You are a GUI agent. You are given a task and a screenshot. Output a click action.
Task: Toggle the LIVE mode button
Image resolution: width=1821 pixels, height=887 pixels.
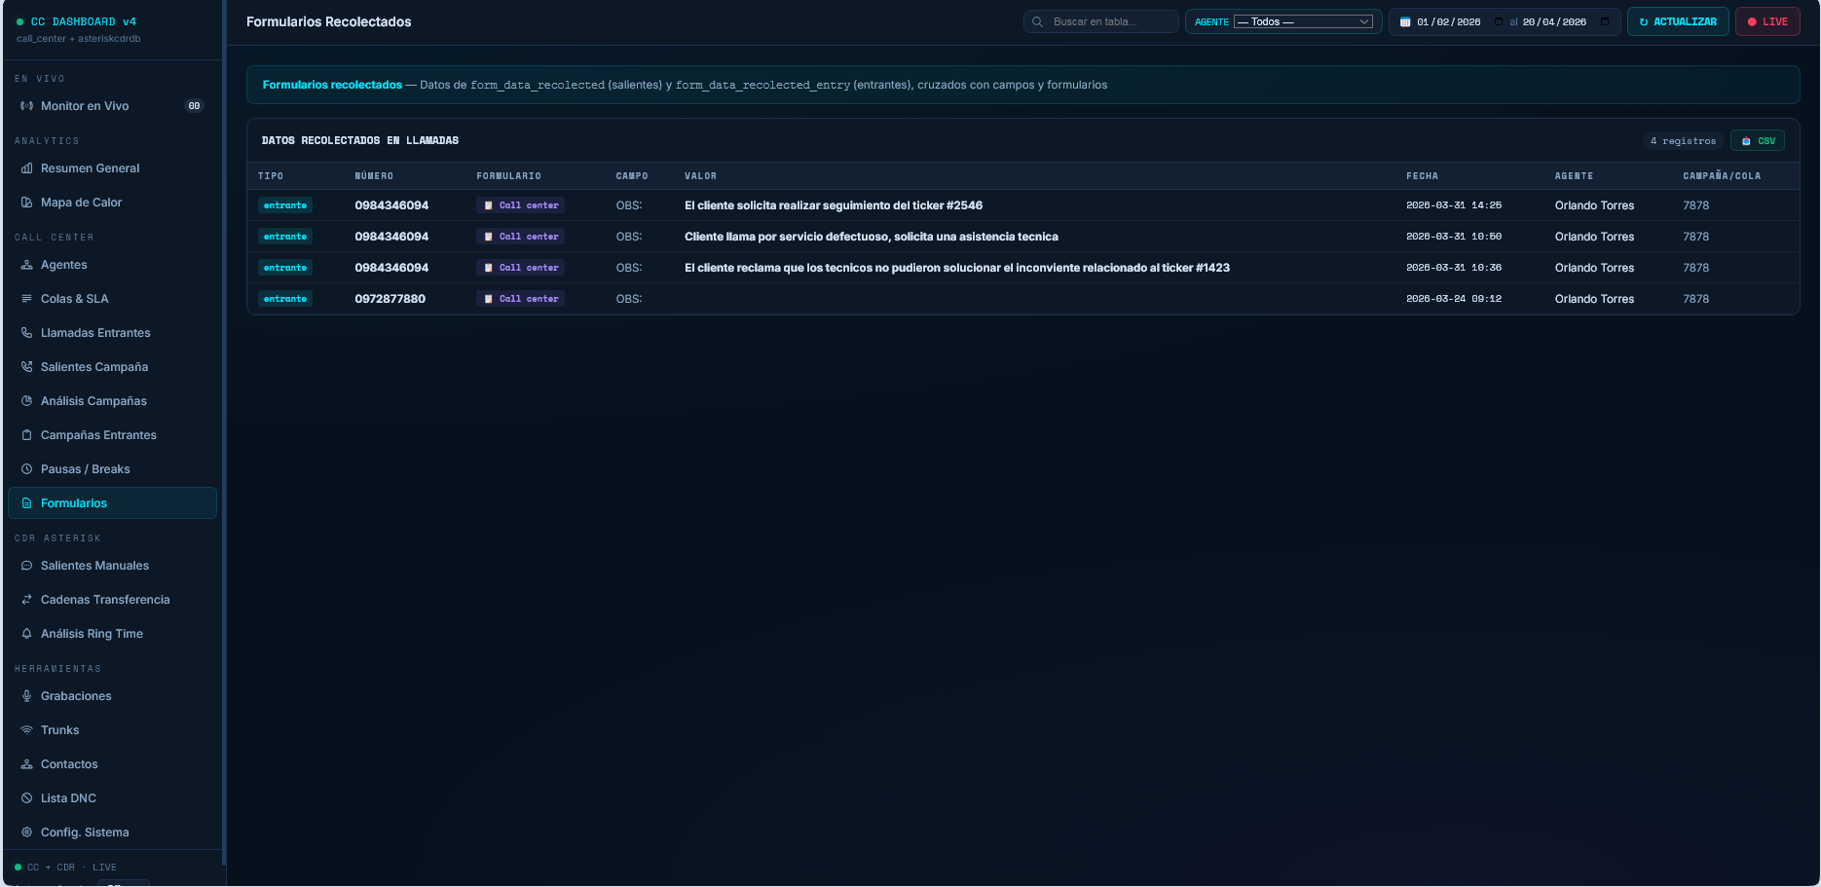(x=1767, y=21)
